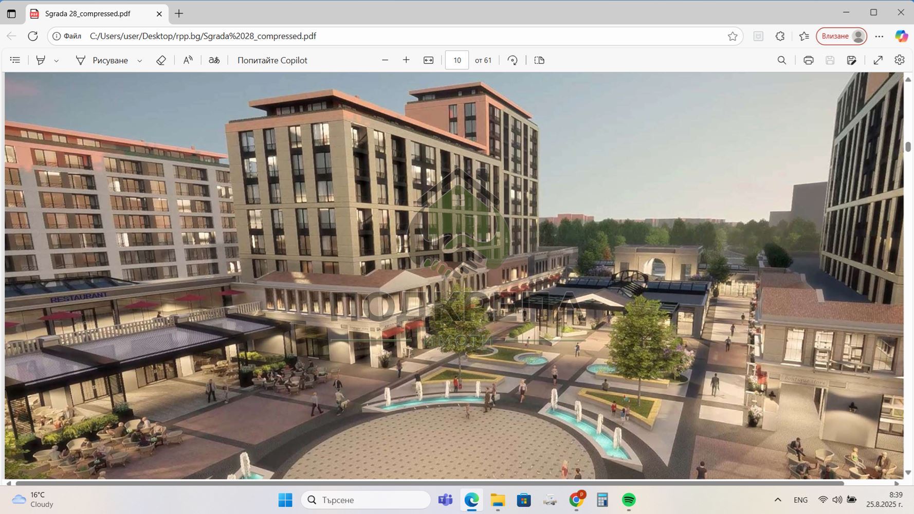Switch to the Sgrada 28_compressed.pdf tab
This screenshot has width=914, height=514.
click(87, 14)
